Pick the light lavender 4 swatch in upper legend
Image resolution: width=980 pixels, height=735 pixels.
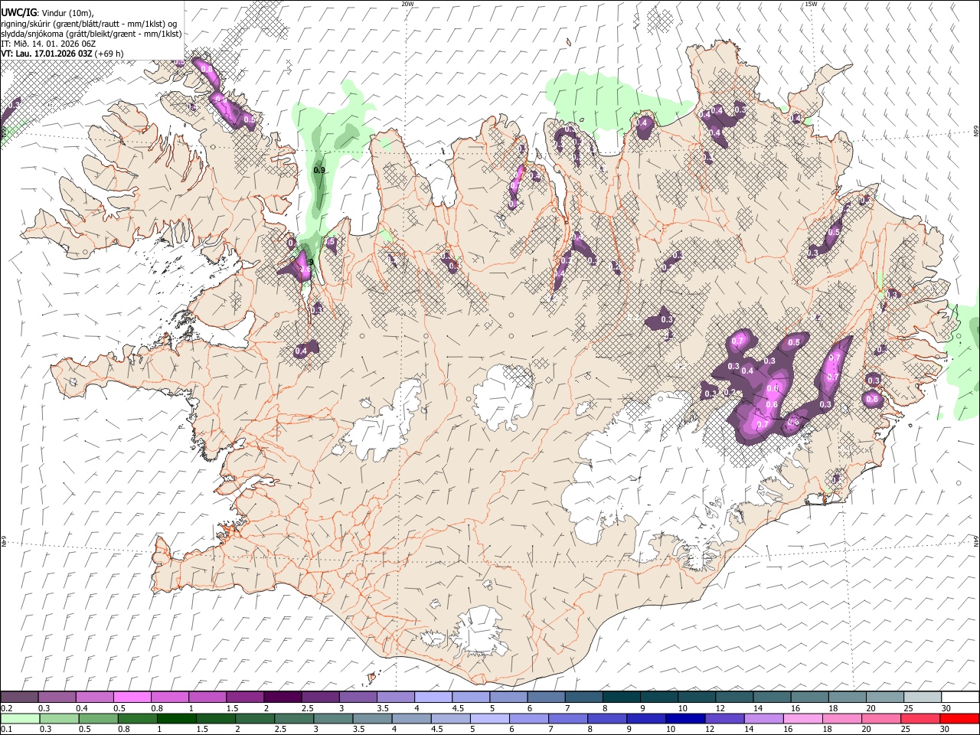click(x=433, y=697)
